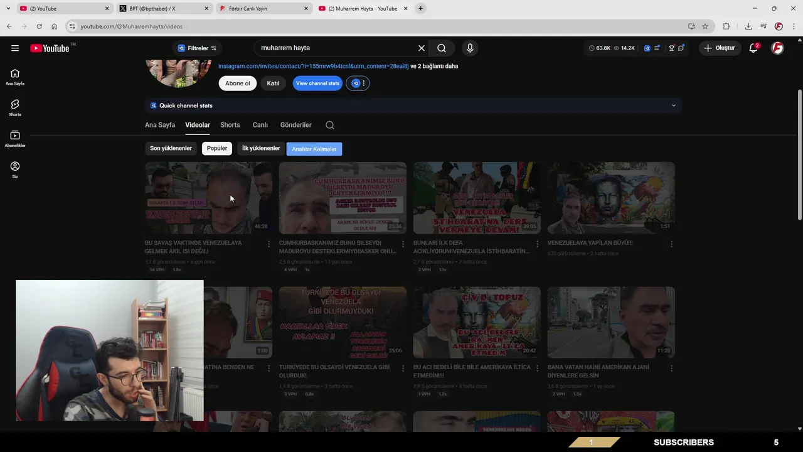
Task: Open Chrome profile avatar
Action: click(x=779, y=26)
